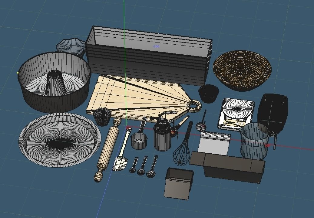Click the -100 grid label

pos(156,46)
